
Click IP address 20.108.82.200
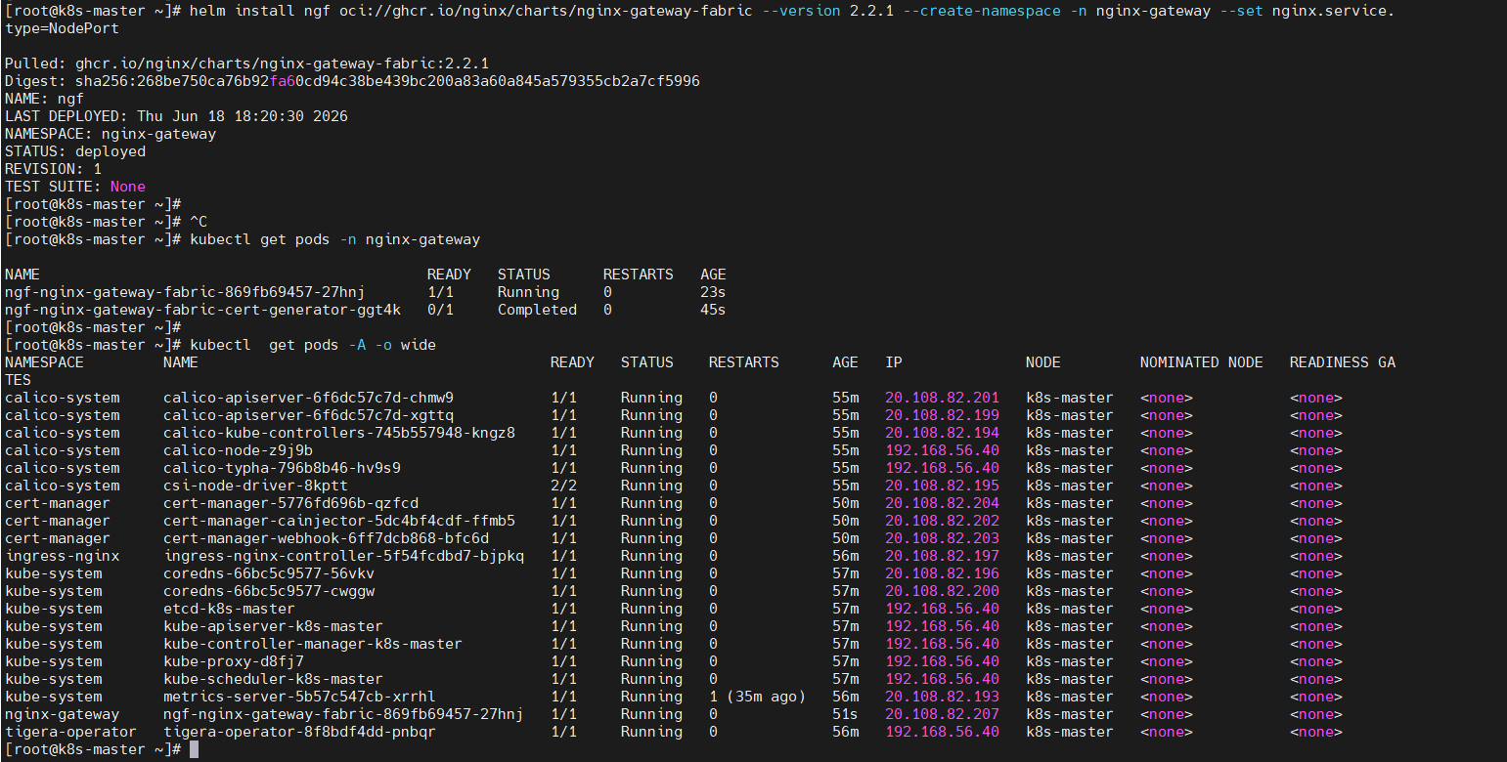[942, 591]
